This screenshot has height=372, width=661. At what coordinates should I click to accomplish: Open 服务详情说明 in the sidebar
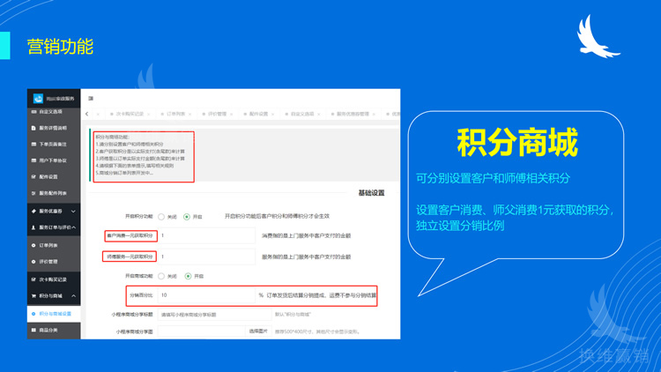[x=54, y=128]
